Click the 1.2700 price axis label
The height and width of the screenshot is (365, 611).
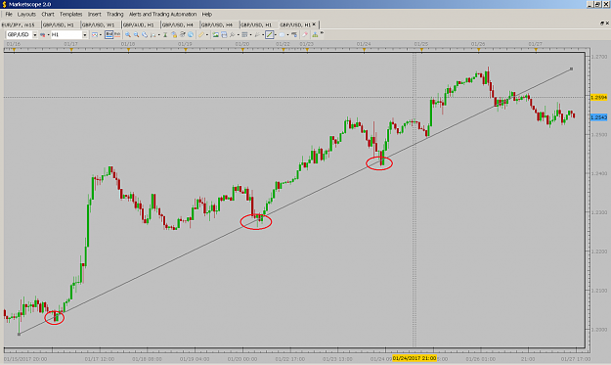(599, 57)
